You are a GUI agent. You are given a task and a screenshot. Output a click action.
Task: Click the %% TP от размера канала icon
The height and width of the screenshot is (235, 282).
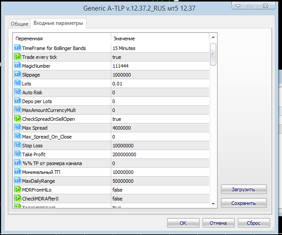[x=18, y=163]
